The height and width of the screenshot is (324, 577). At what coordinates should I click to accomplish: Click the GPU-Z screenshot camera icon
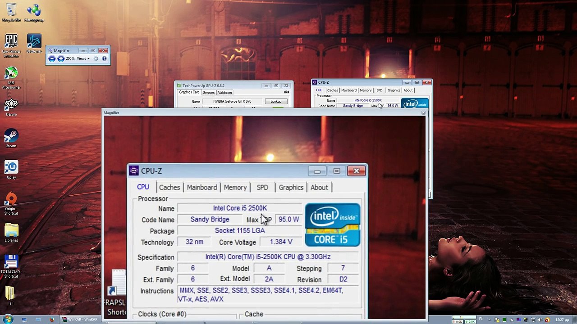(x=286, y=92)
